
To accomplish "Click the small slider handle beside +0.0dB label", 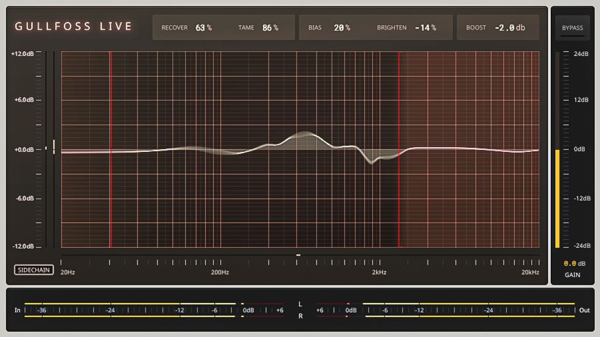I will (x=54, y=147).
